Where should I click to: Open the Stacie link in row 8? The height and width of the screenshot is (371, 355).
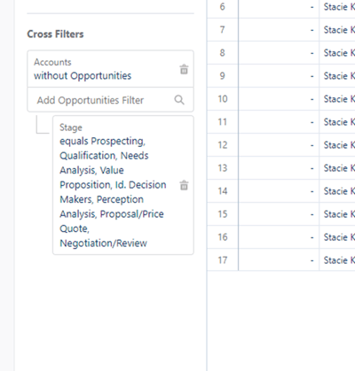click(339, 53)
